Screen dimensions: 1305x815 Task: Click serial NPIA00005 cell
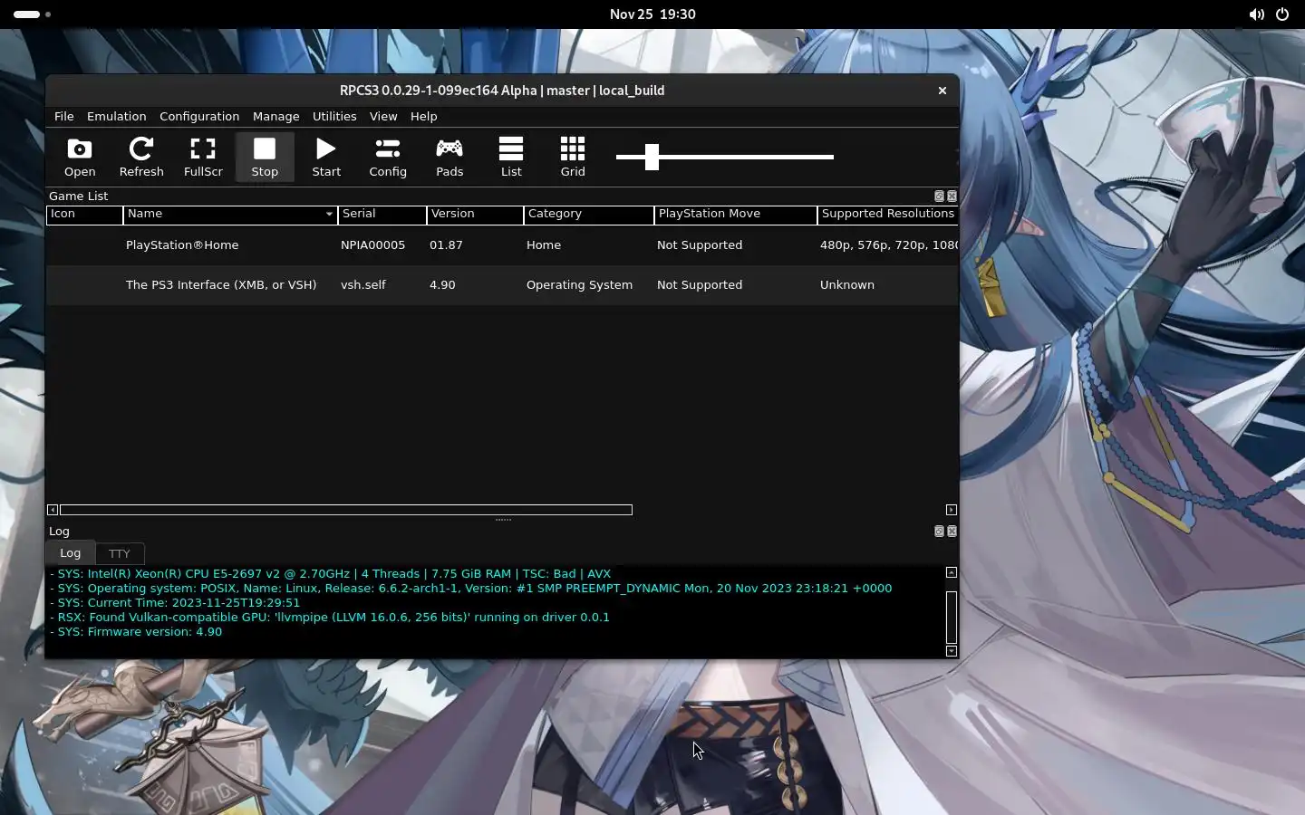tap(372, 245)
